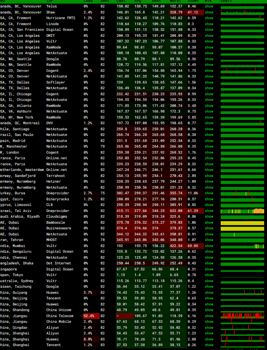
Task: Click the red-striped China Telecom Jiangsu chart
Action: (242, 316)
